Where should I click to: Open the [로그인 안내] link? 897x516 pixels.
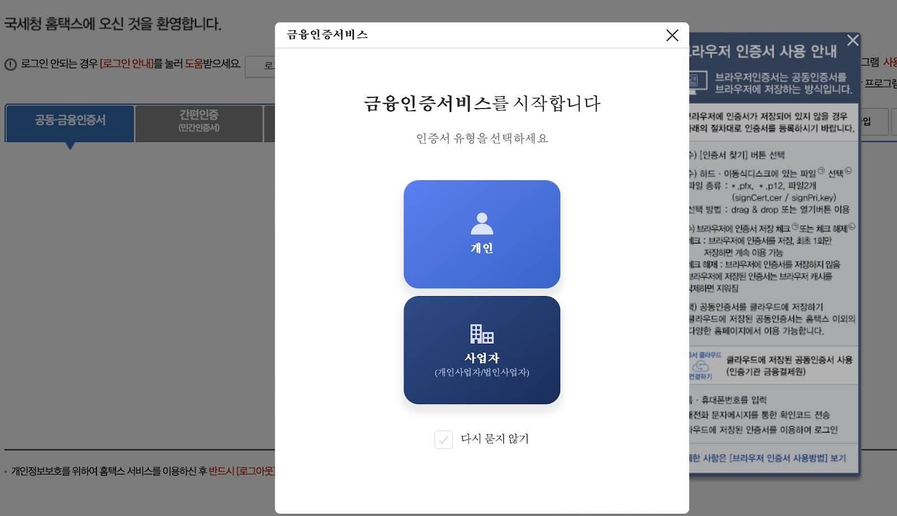click(x=127, y=64)
